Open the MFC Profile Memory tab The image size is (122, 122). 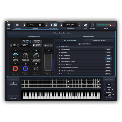pyautogui.click(x=70, y=40)
